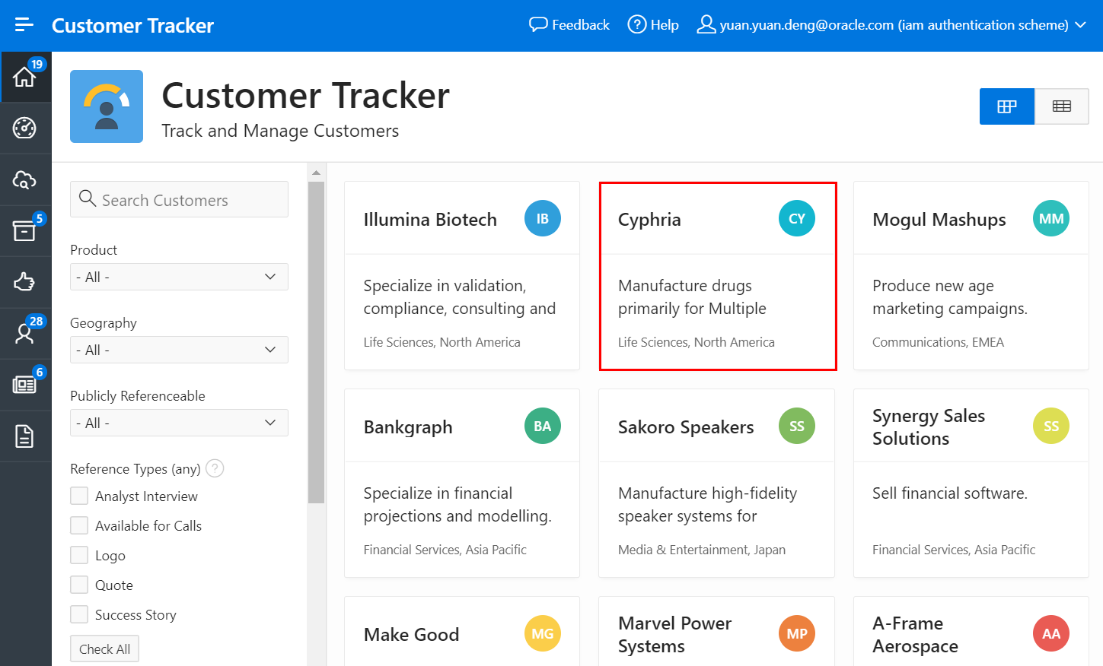
Task: Check the Analyst Interview checkbox
Action: pyautogui.click(x=79, y=496)
